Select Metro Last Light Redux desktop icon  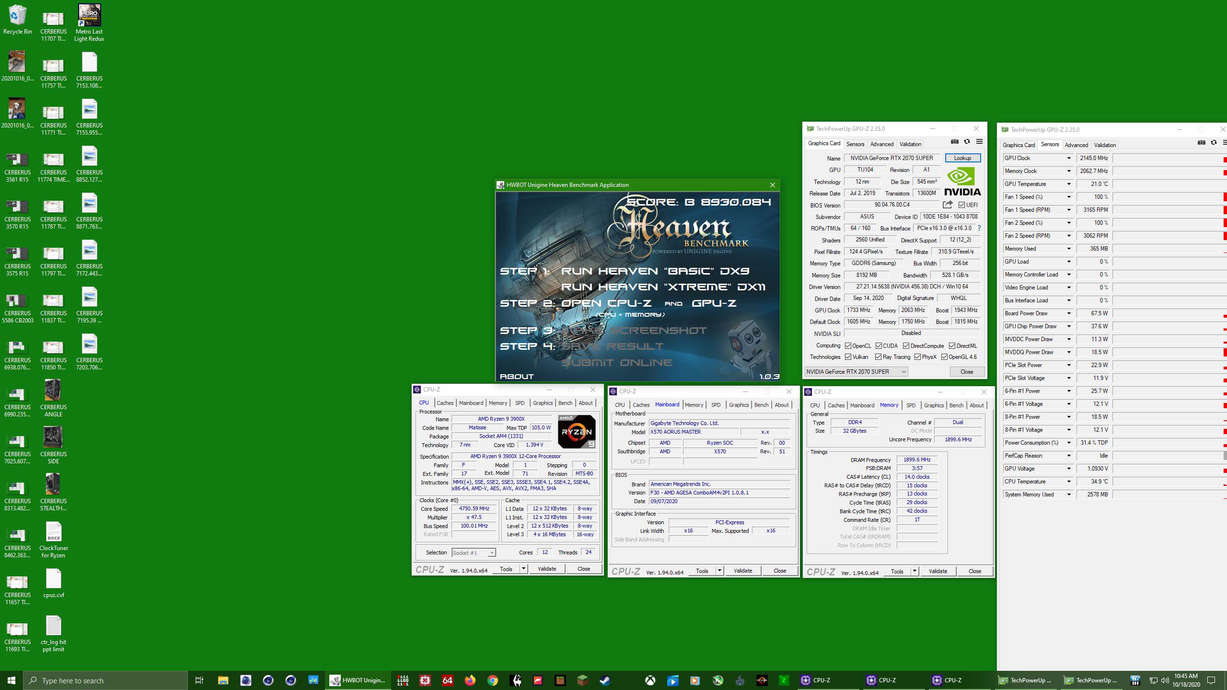pyautogui.click(x=89, y=23)
